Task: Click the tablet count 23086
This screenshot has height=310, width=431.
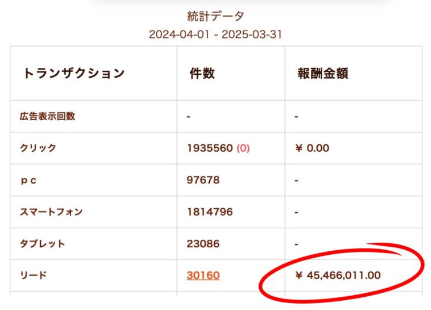Action: tap(203, 243)
